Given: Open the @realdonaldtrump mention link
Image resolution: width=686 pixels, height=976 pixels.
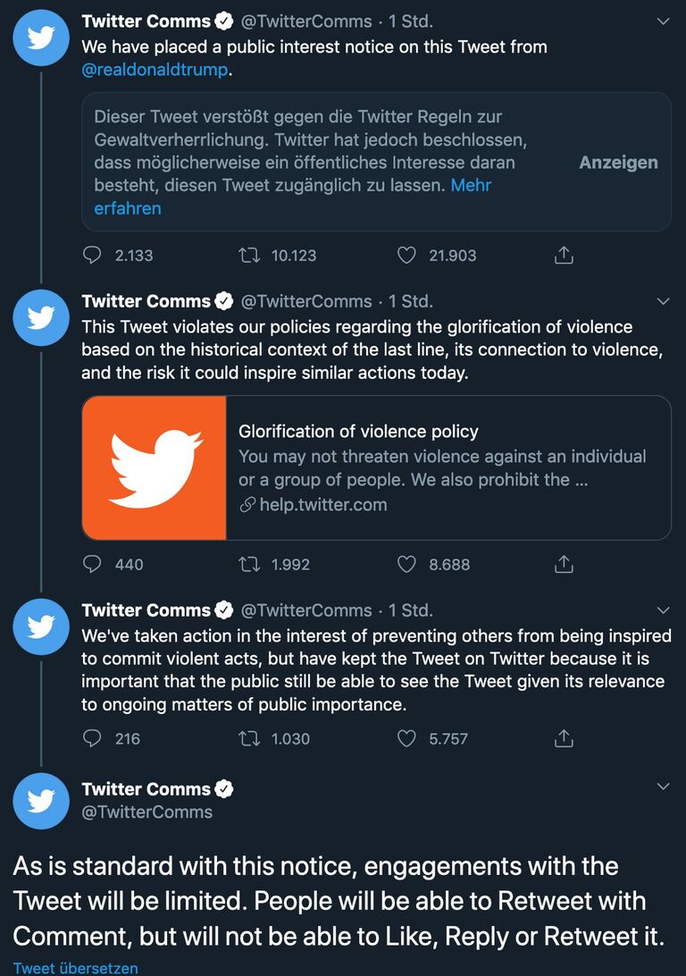Looking at the screenshot, I should [155, 70].
